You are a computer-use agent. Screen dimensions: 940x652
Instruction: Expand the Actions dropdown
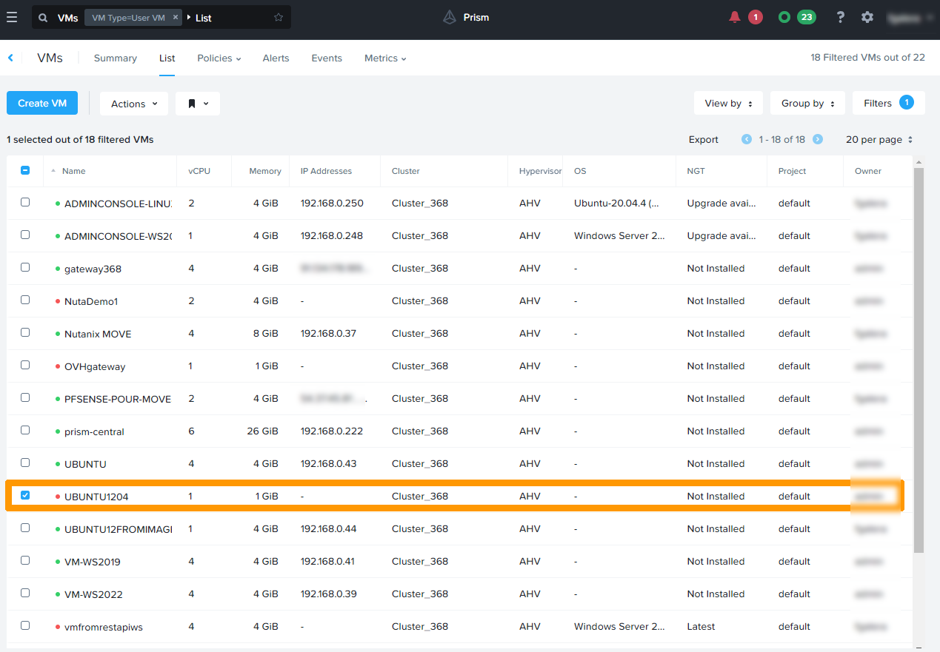[x=134, y=104]
